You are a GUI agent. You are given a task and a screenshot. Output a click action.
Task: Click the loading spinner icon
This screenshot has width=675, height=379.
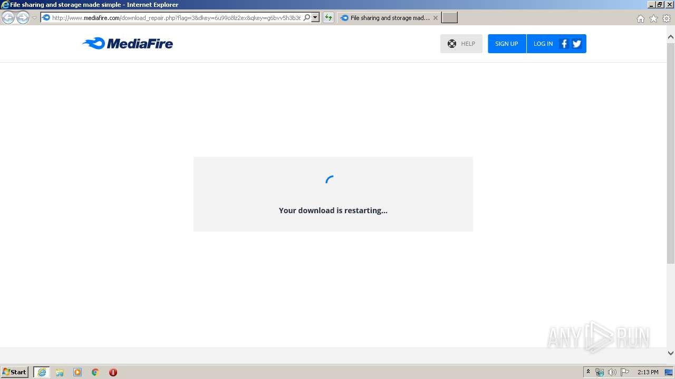tap(331, 181)
